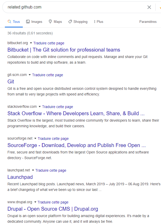Open the Launchpad result title
The height and width of the screenshot is (224, 161).
click(20, 177)
